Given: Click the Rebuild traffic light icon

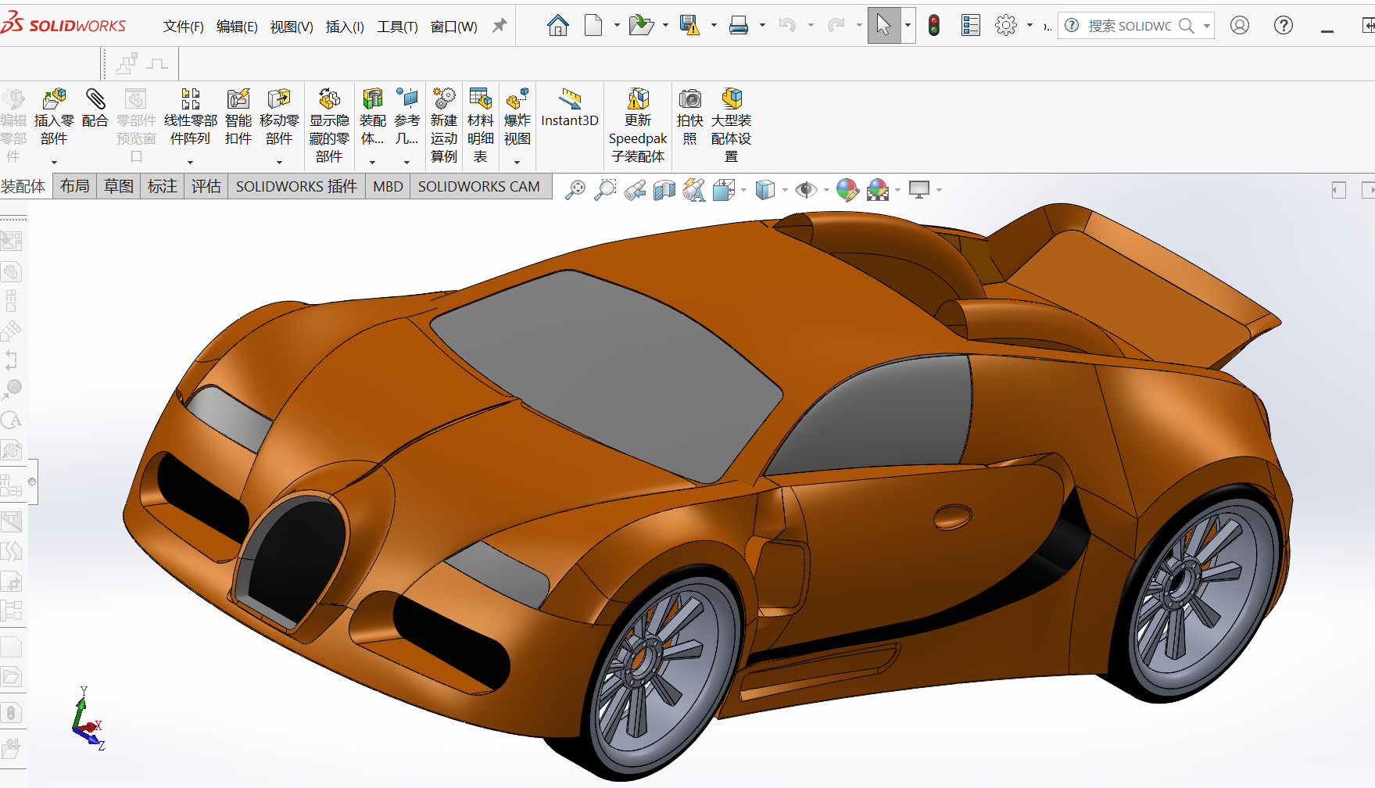Looking at the screenshot, I should pos(934,26).
